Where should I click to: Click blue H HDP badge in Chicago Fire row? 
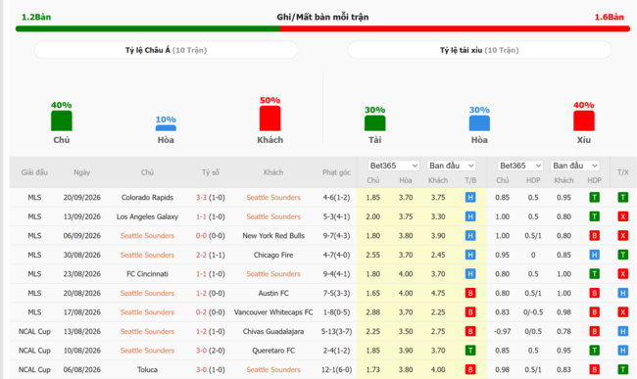tap(594, 255)
